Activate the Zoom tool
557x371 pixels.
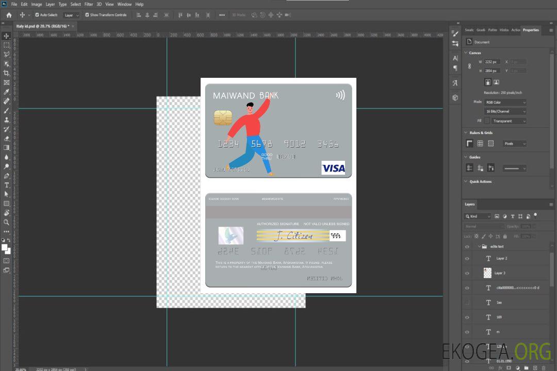tap(7, 222)
